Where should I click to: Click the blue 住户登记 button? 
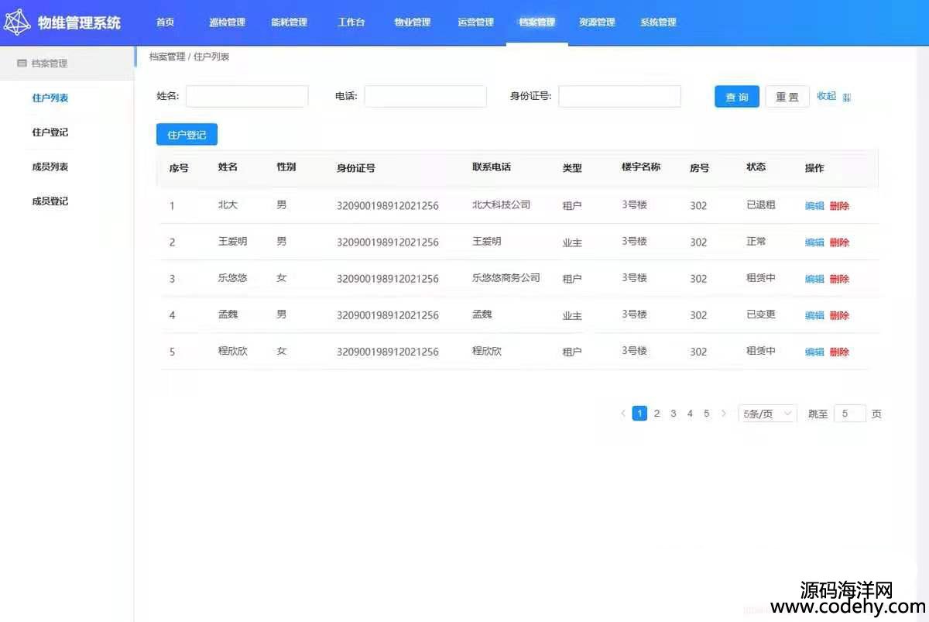(x=187, y=135)
